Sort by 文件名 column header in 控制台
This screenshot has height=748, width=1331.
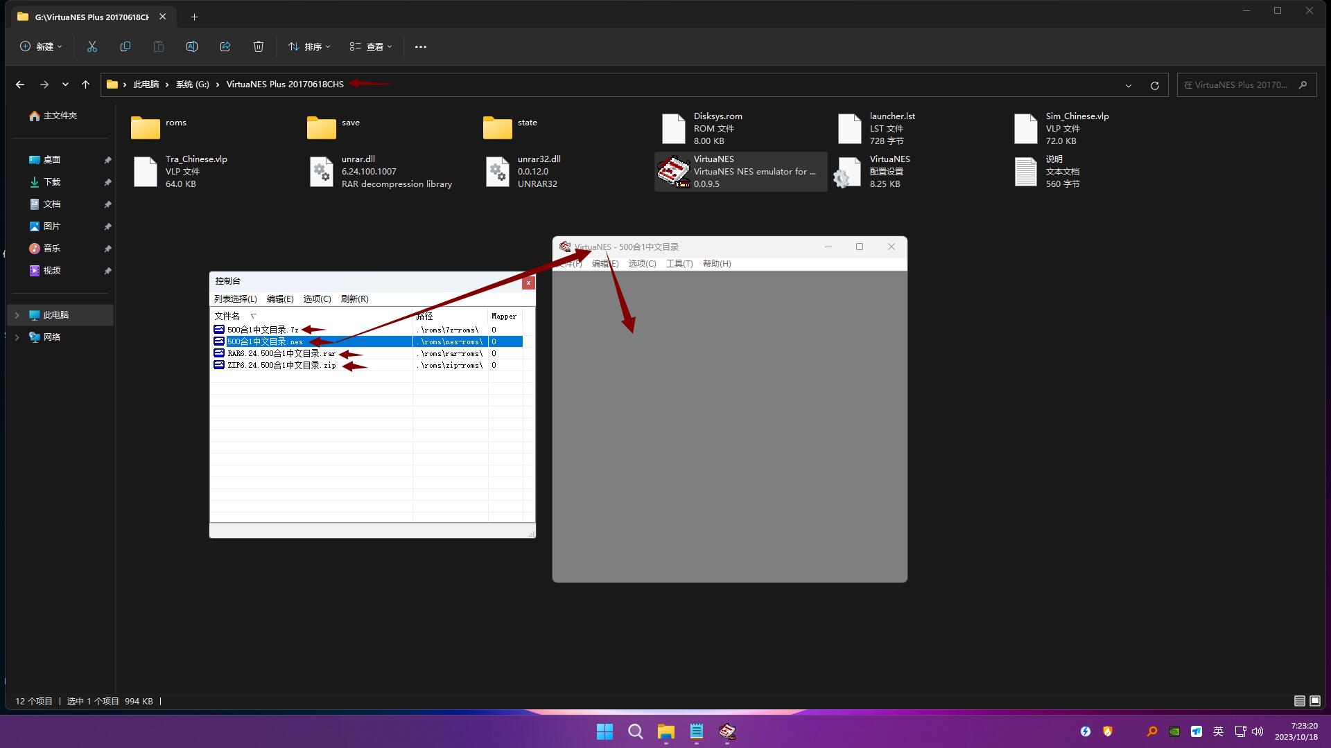tap(312, 316)
